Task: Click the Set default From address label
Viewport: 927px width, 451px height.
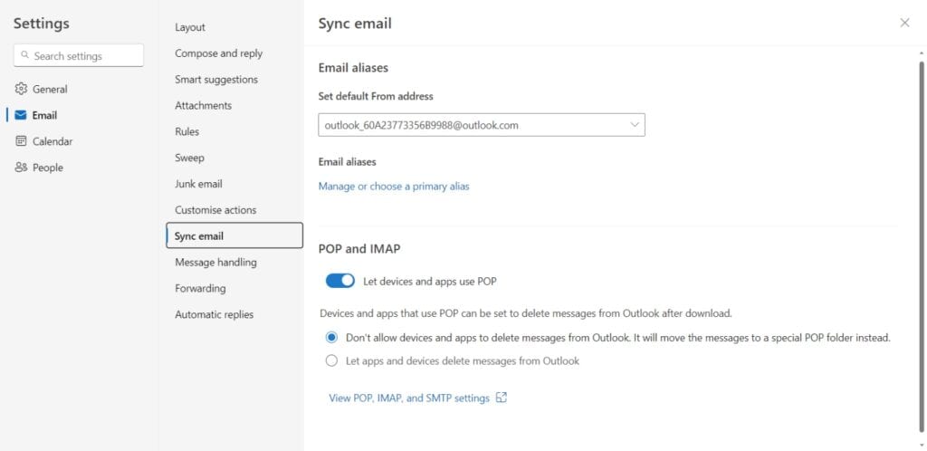Action: [376, 96]
